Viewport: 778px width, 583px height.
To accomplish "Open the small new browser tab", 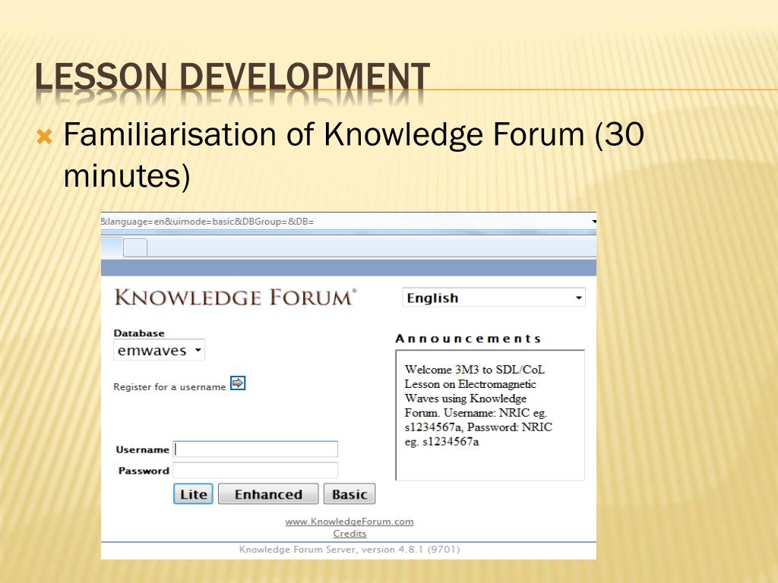I will 135,247.
